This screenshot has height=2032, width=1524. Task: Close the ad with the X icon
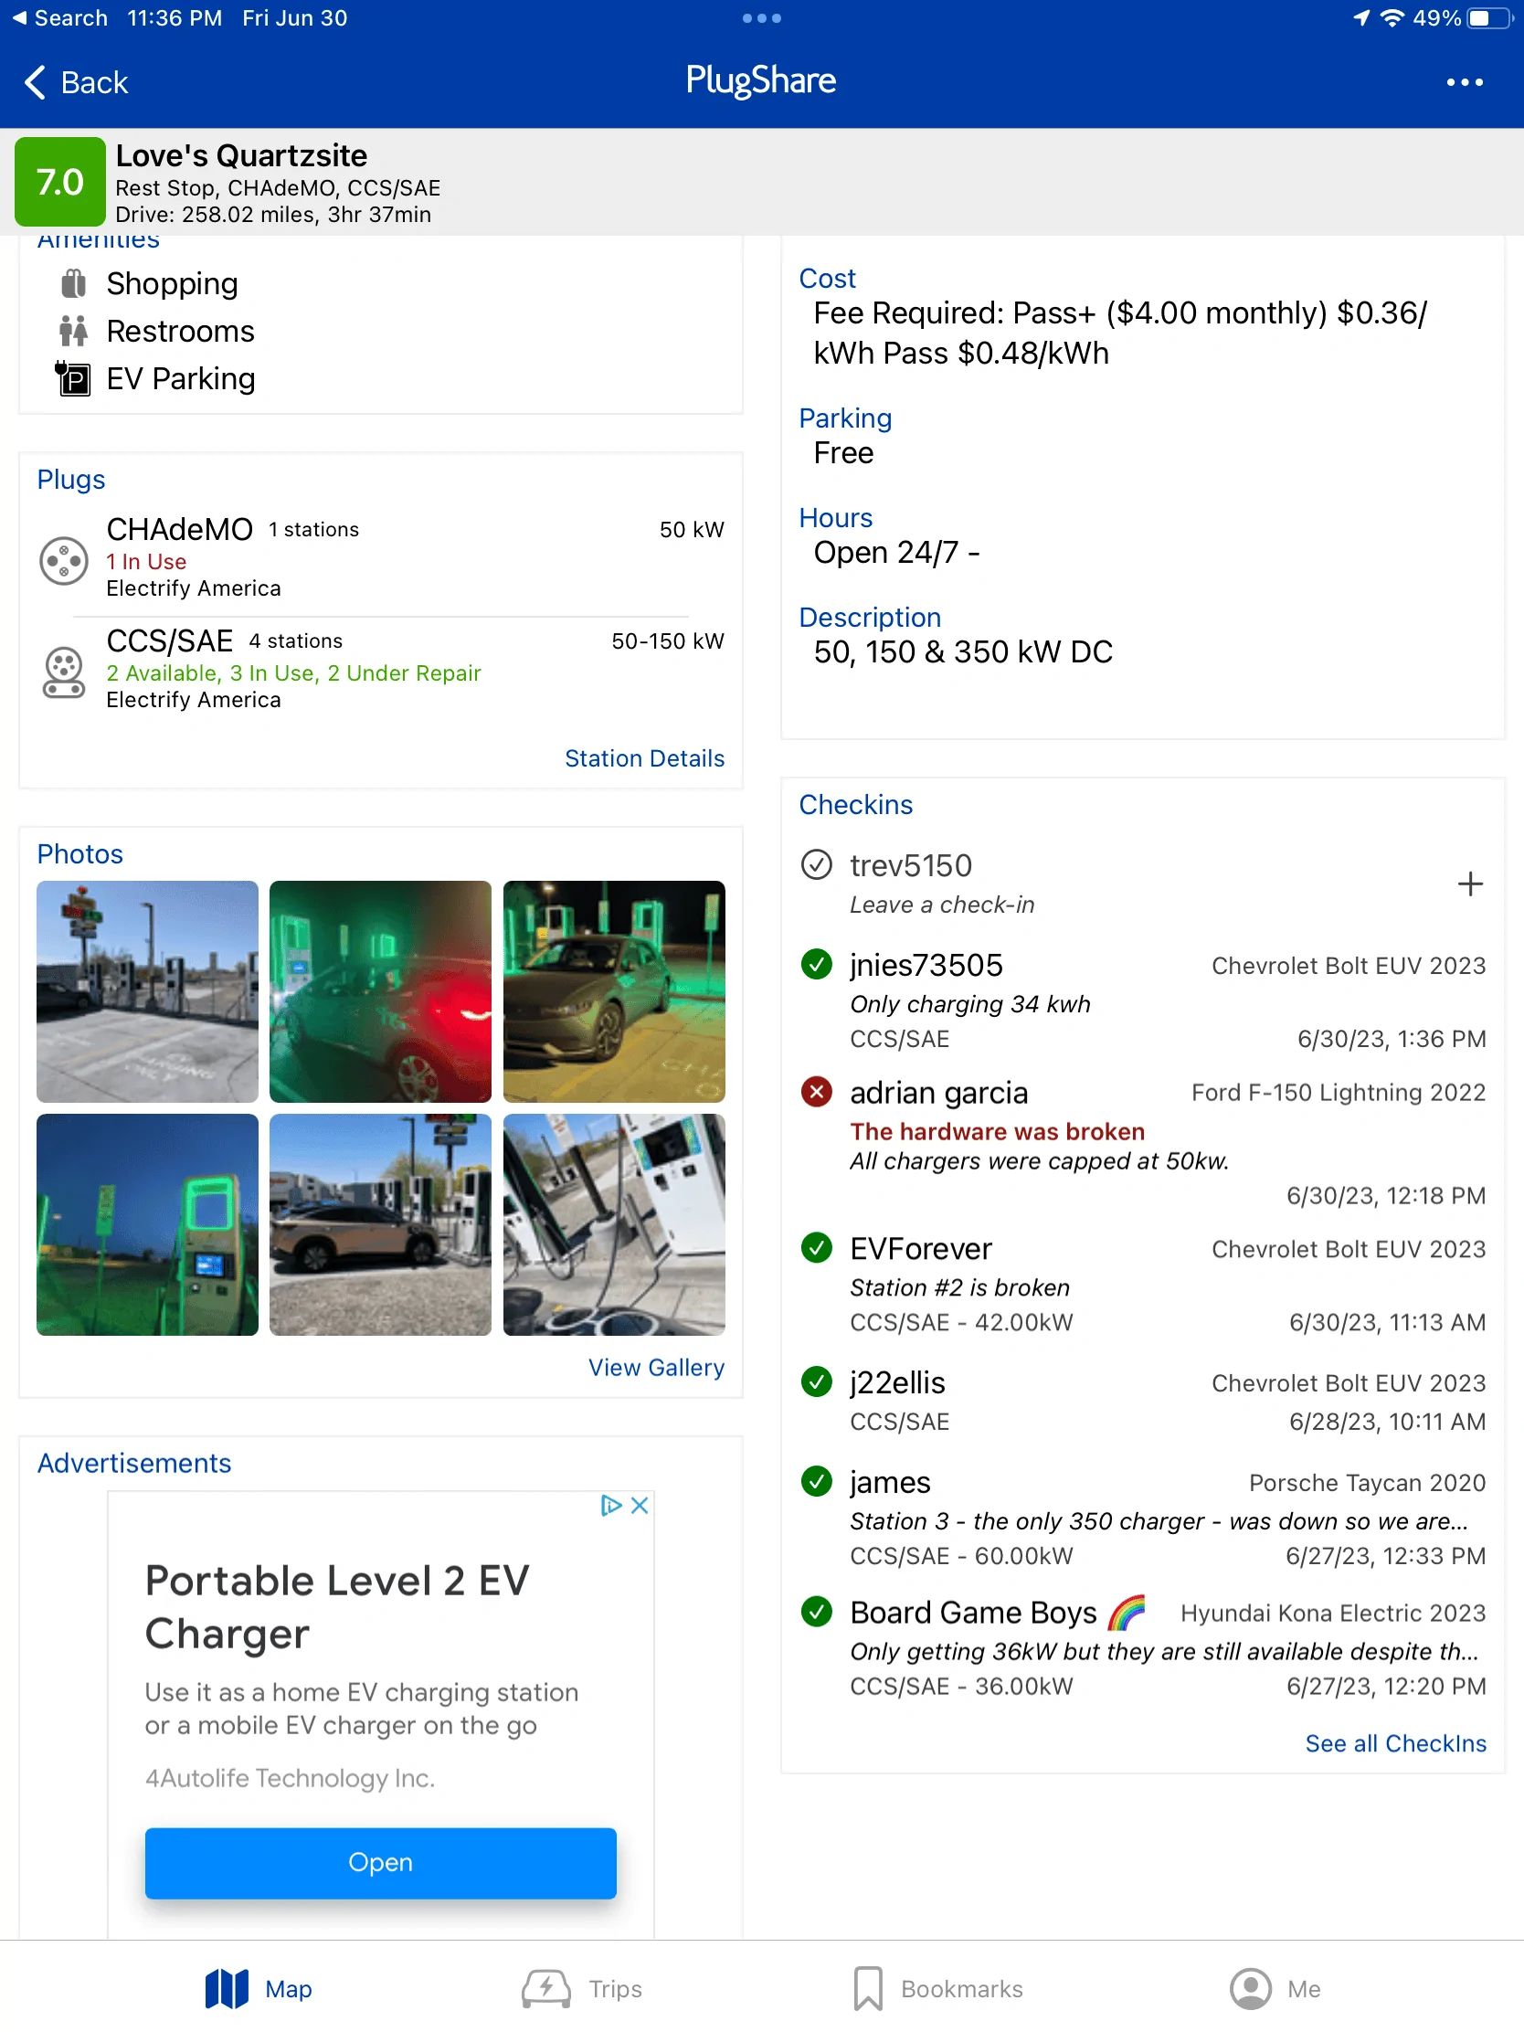[x=640, y=1505]
